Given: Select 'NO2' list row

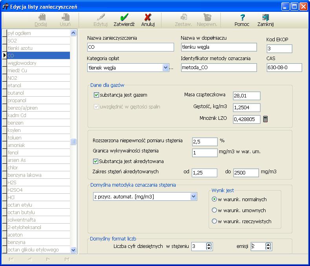Looking at the screenshot, I should tap(39, 78).
